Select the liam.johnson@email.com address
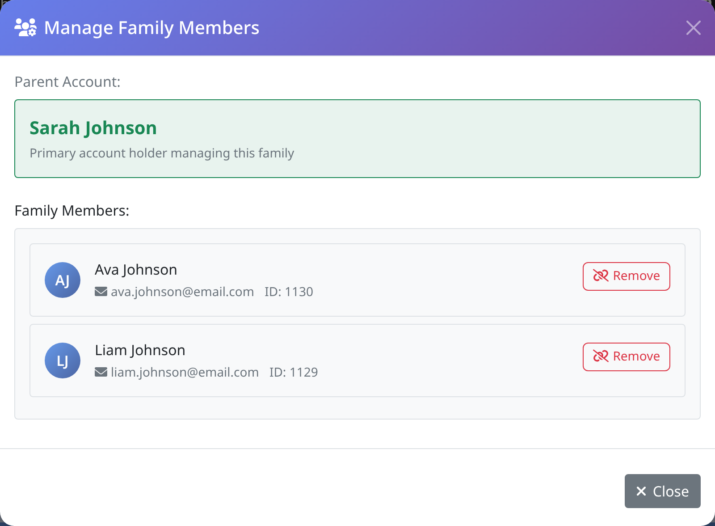The height and width of the screenshot is (526, 715). 185,373
